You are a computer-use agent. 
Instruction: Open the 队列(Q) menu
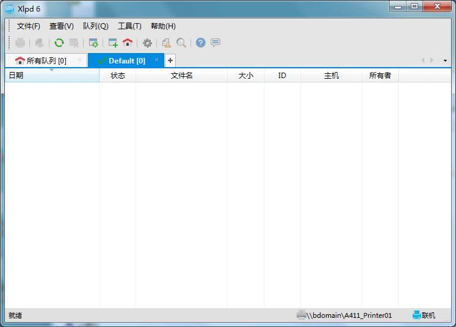click(95, 26)
